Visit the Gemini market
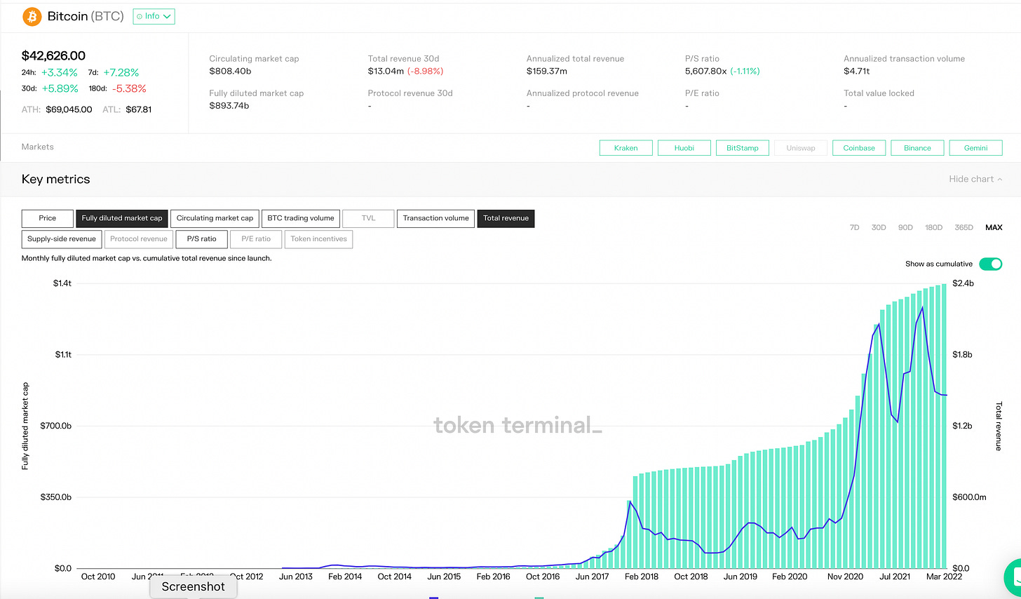Viewport: 1021px width, 599px height. pos(975,148)
